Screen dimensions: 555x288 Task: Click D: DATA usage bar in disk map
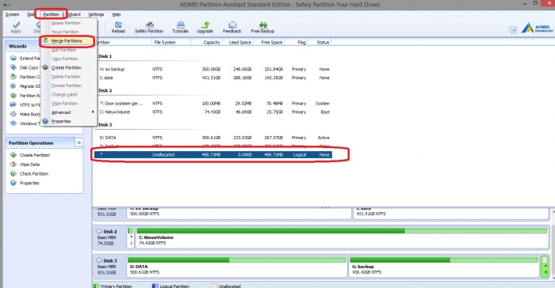(x=237, y=260)
